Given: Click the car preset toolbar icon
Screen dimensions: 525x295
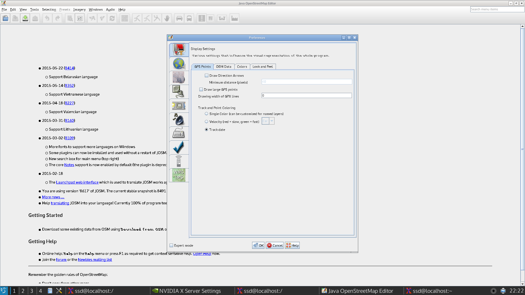Looking at the screenshot, I should 179,18.
